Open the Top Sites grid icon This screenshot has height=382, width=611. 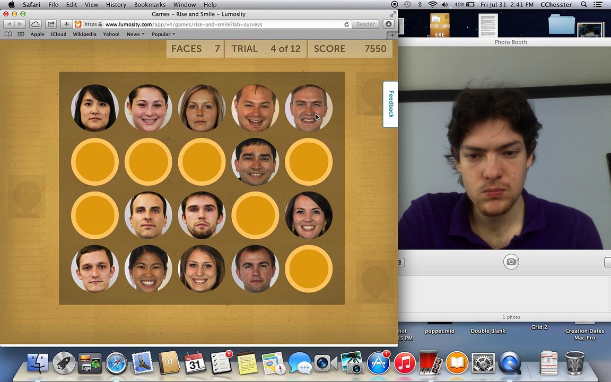coord(21,34)
